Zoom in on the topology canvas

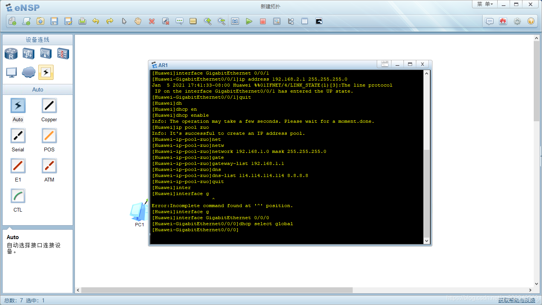(207, 21)
